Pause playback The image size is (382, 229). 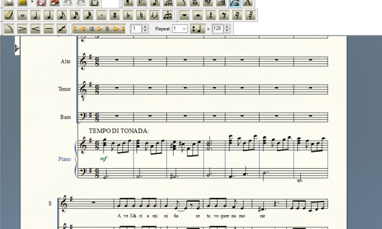click(x=107, y=29)
